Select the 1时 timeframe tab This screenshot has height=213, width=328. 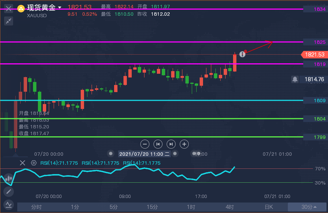click(x=191, y=207)
